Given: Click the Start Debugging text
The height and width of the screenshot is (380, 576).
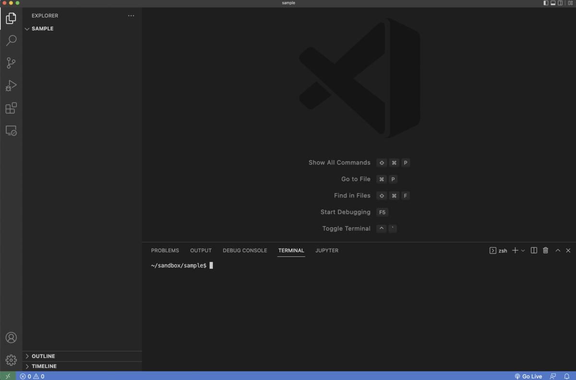Looking at the screenshot, I should [x=346, y=212].
